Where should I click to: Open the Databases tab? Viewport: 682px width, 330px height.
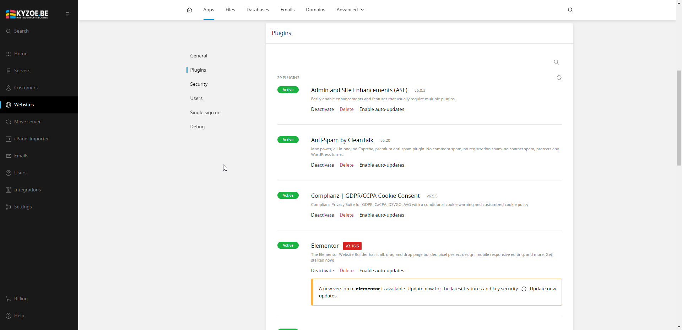tap(258, 10)
